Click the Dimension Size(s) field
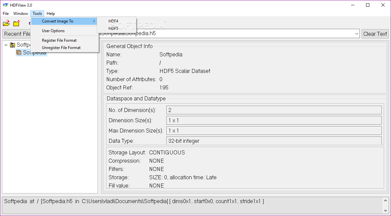The height and width of the screenshot is (216, 391). 274,120
